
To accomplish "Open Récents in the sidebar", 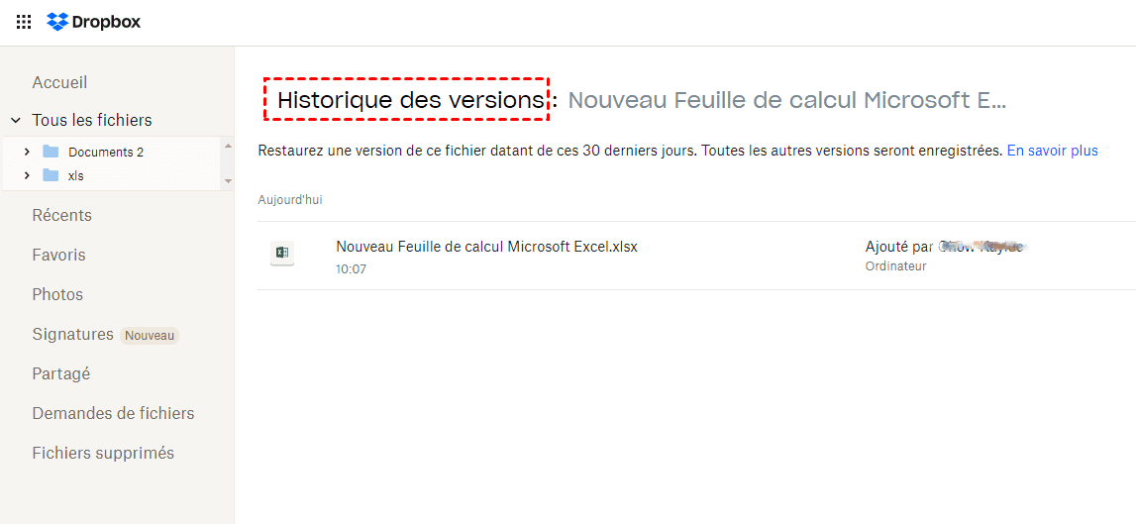I will (61, 215).
